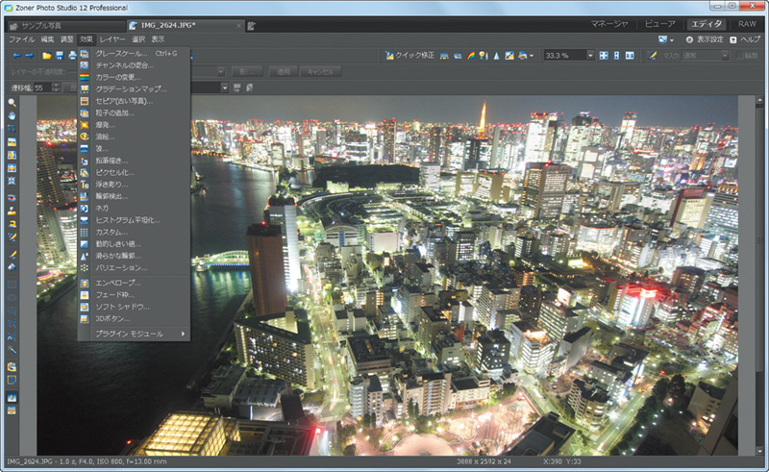
Task: Click the save disk toolbar icon
Action: [x=60, y=56]
